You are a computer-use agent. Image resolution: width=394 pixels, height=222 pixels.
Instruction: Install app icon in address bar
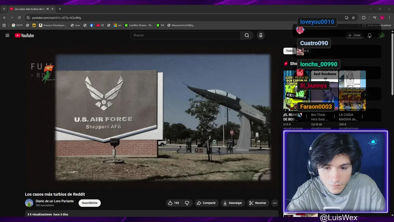(347, 18)
